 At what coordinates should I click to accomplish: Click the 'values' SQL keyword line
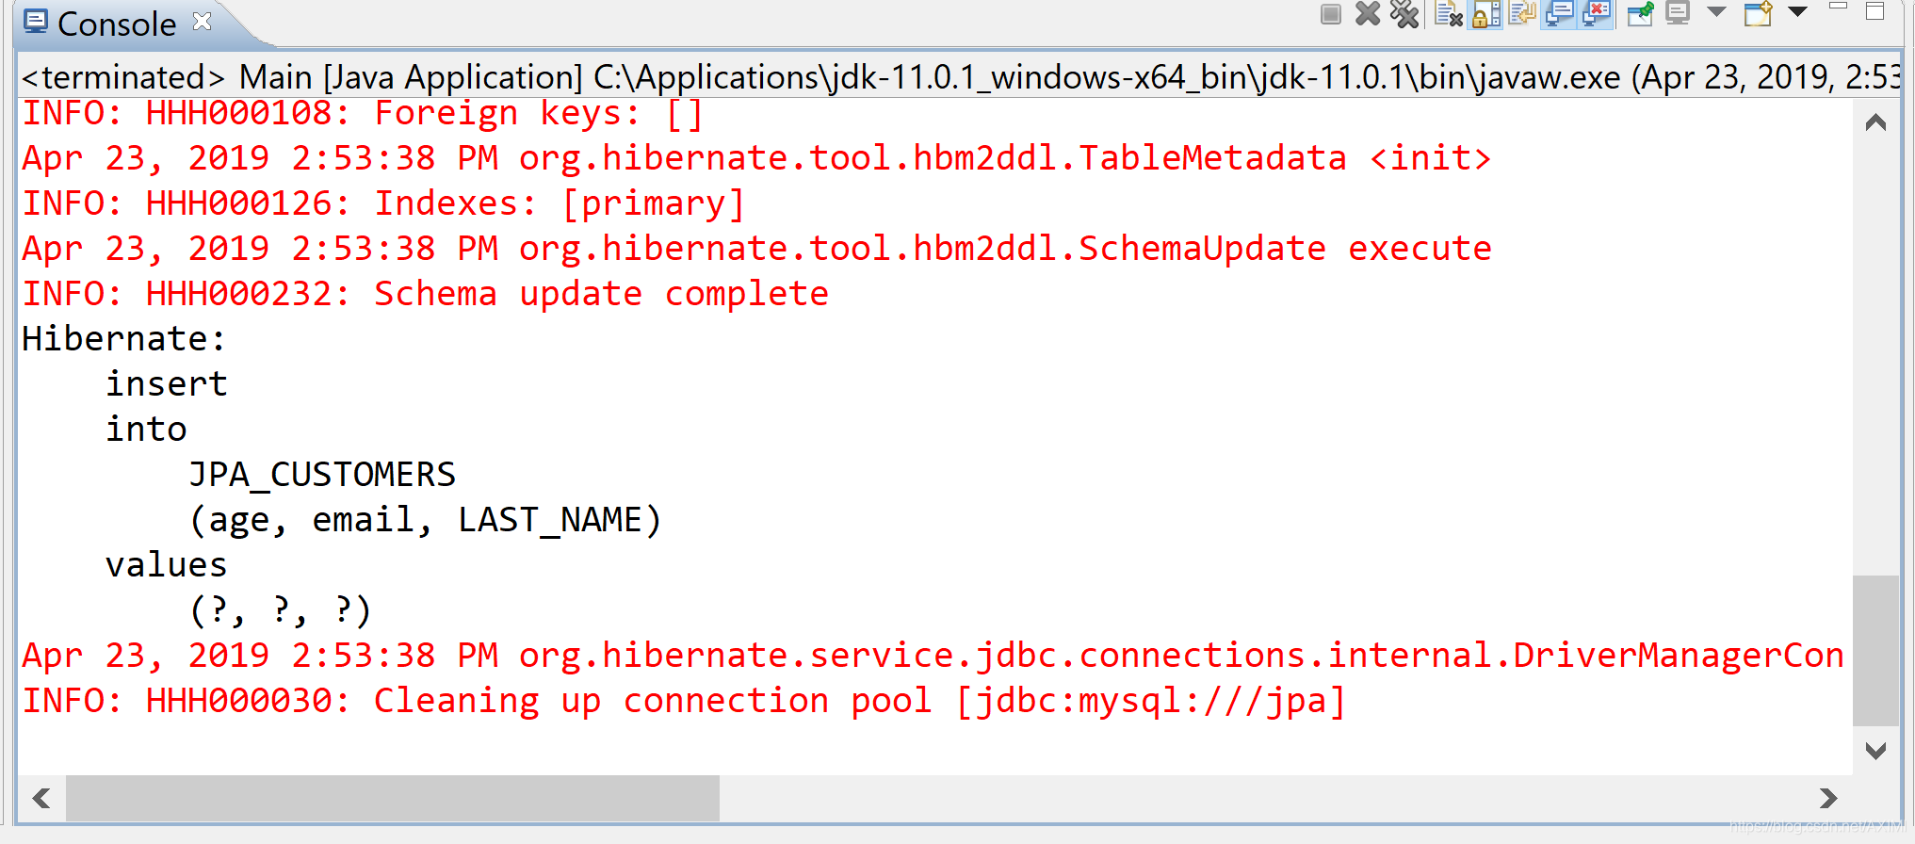(167, 565)
